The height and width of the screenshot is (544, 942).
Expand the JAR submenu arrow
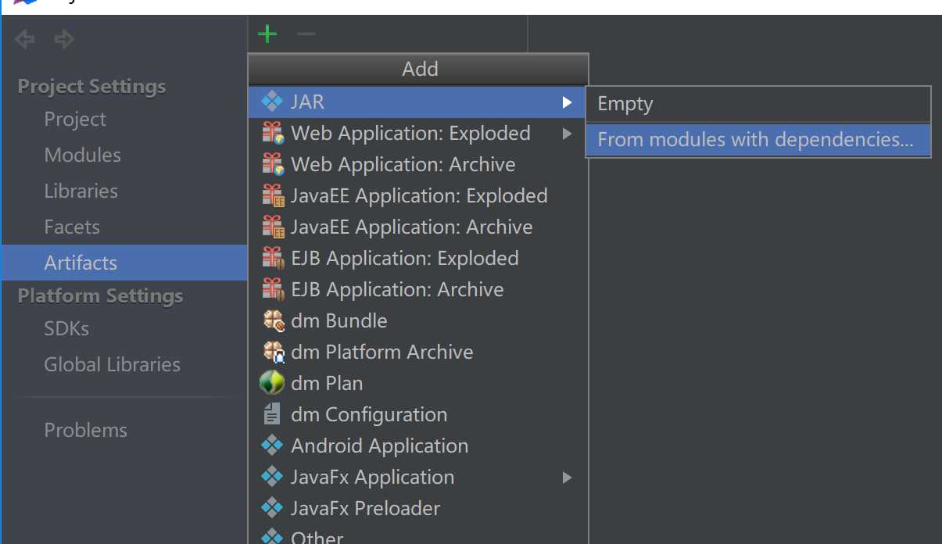click(567, 102)
